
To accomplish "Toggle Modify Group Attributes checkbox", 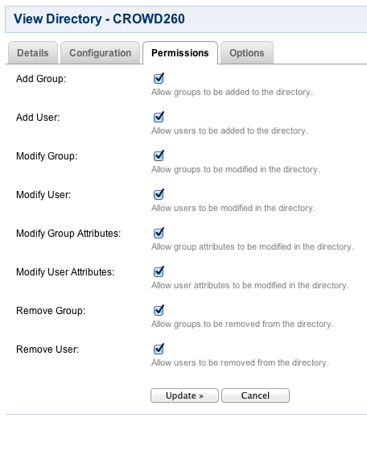I will (159, 233).
